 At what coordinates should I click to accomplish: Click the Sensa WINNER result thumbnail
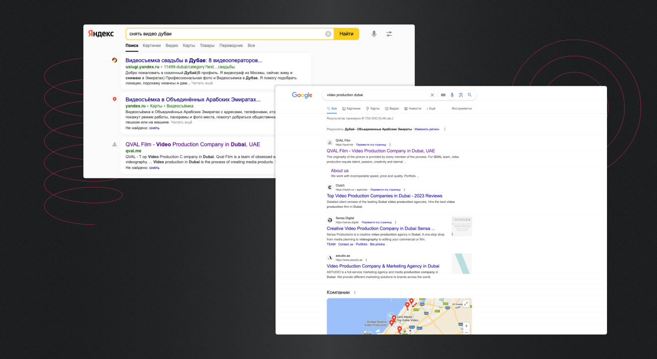pos(462,226)
